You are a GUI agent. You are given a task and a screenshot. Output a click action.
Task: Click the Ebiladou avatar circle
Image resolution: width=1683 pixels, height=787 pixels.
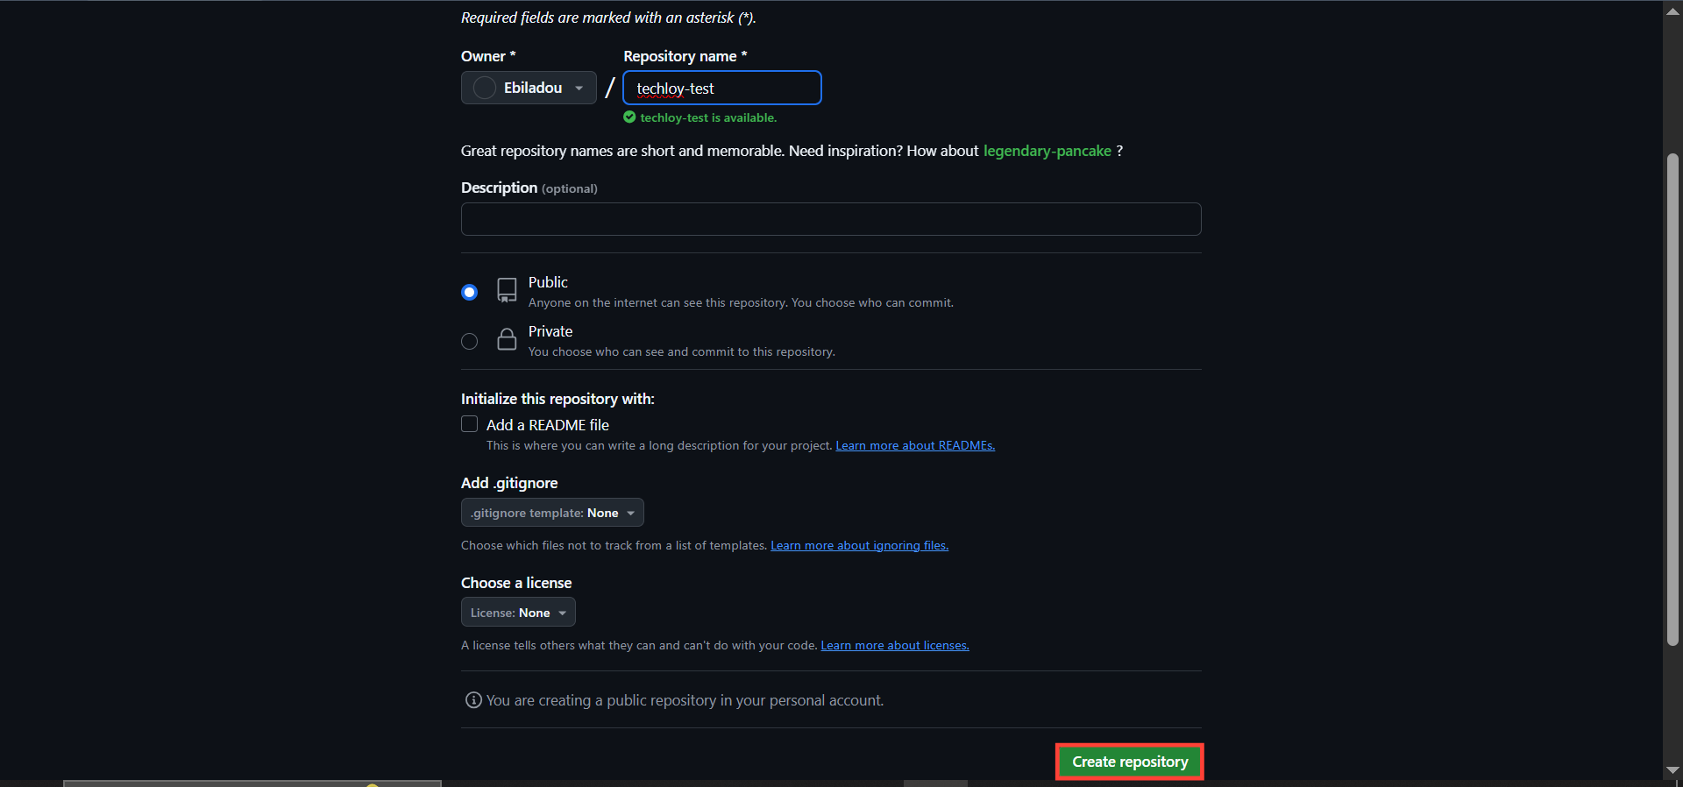point(483,88)
